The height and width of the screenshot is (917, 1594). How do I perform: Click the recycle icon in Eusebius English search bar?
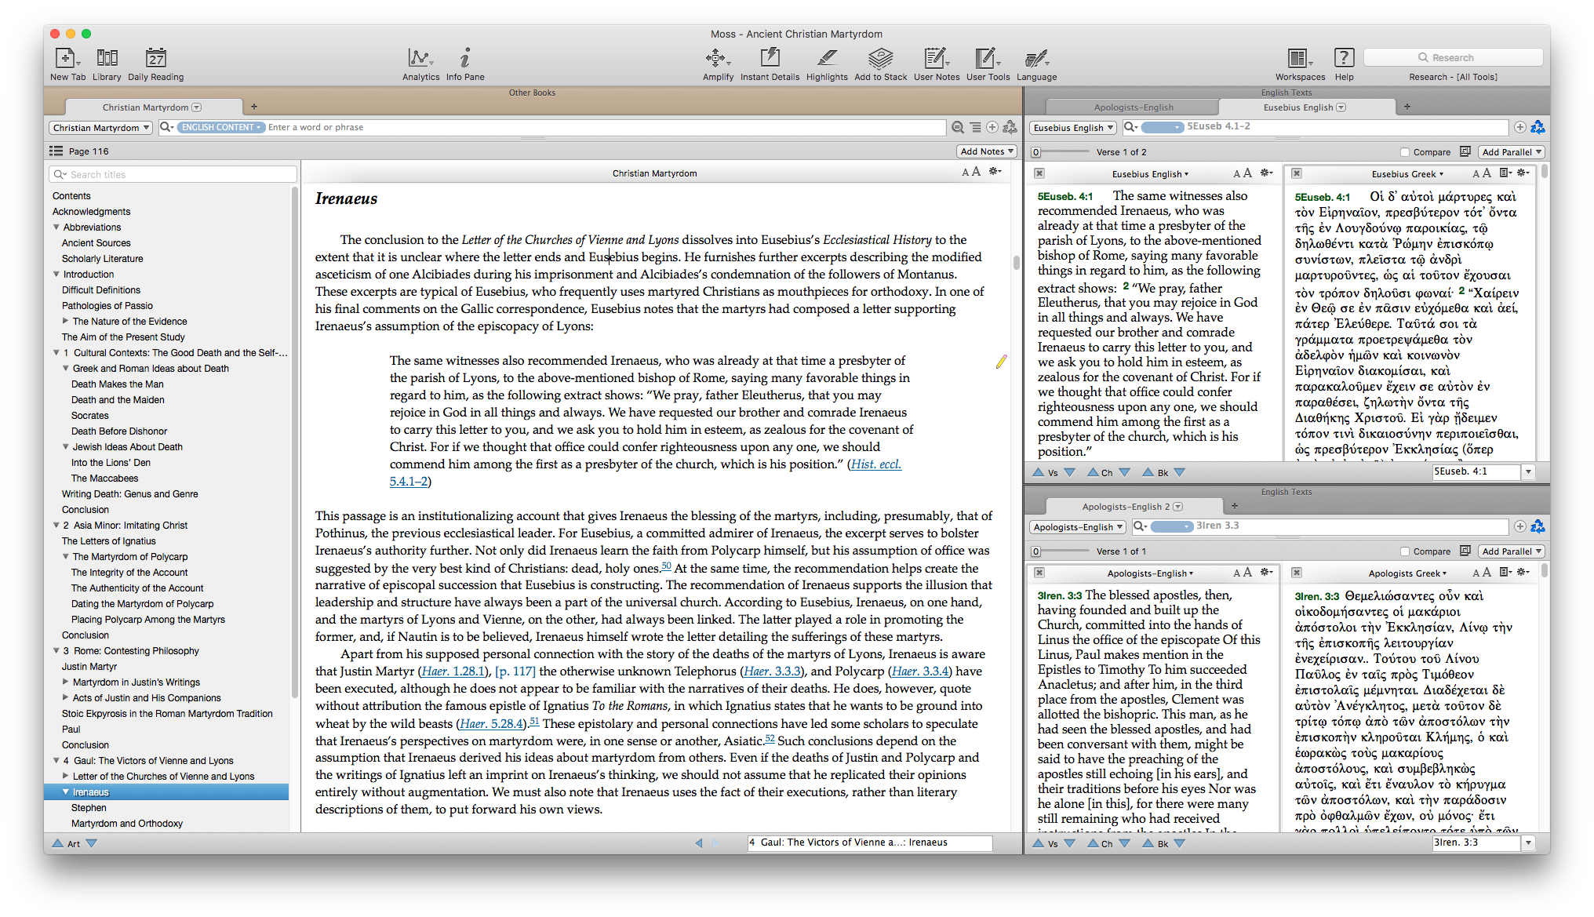pos(1538,127)
